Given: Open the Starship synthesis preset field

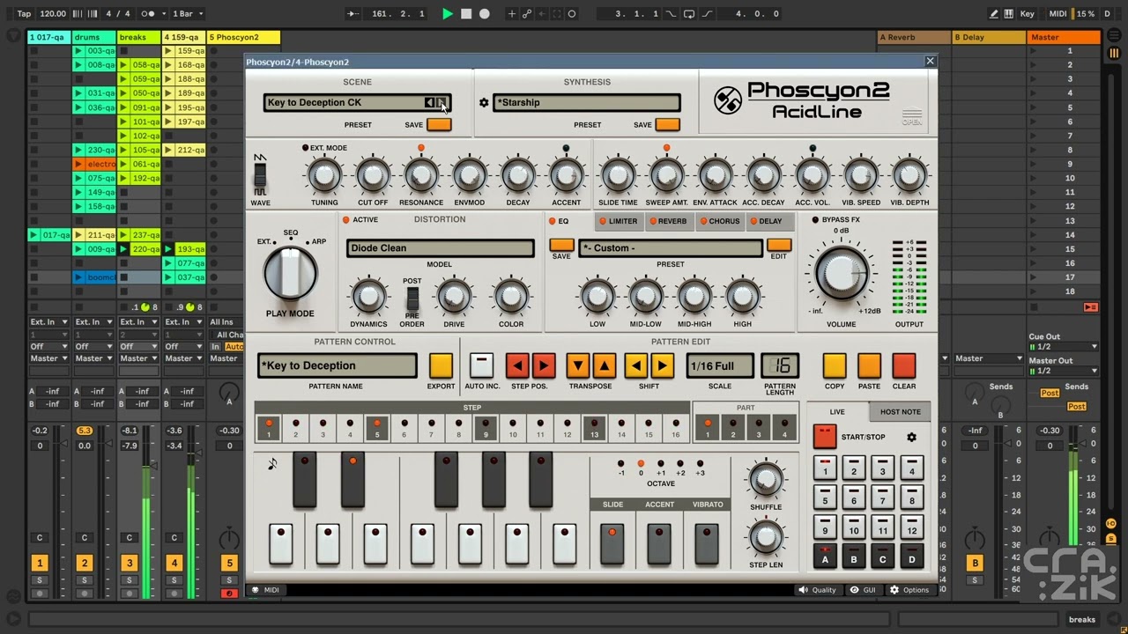Looking at the screenshot, I should (587, 103).
